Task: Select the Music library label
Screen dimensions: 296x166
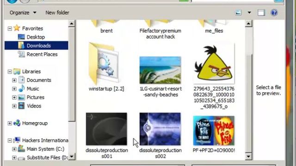Action: 33,89
